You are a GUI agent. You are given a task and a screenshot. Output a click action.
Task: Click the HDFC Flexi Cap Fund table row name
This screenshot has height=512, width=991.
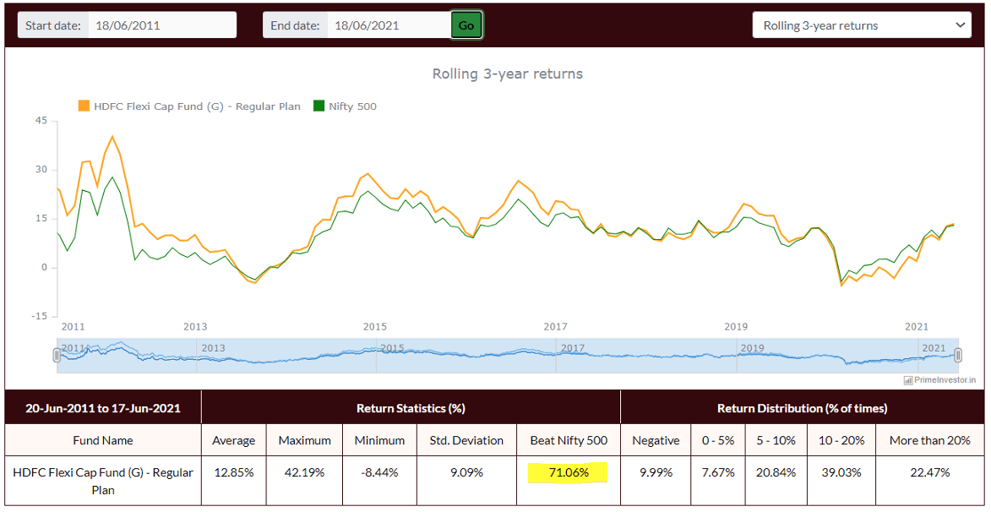103,481
